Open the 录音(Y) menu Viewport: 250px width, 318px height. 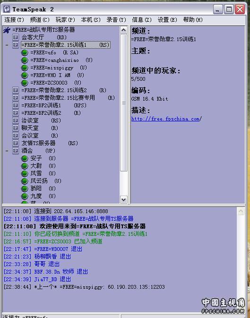(116, 20)
